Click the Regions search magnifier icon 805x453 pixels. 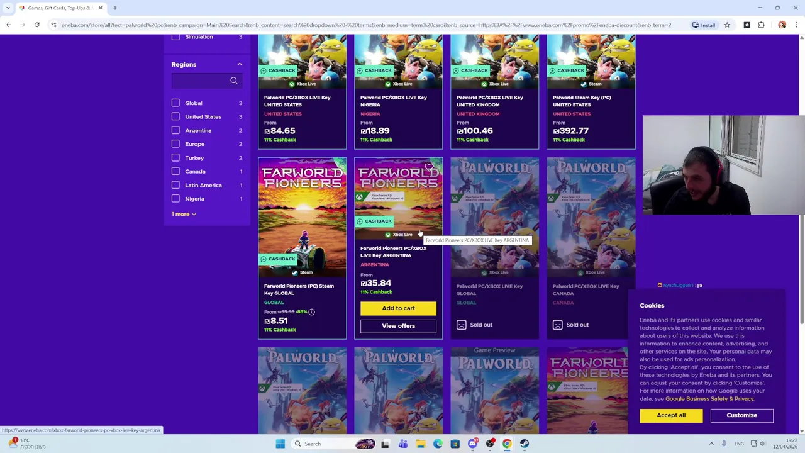[x=233, y=81]
